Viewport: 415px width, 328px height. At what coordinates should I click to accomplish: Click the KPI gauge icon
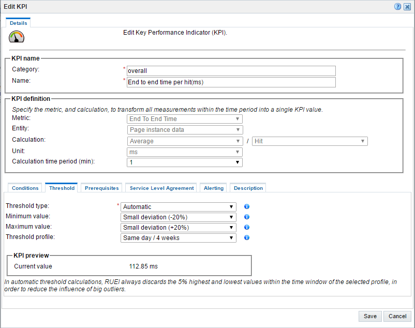(x=17, y=37)
